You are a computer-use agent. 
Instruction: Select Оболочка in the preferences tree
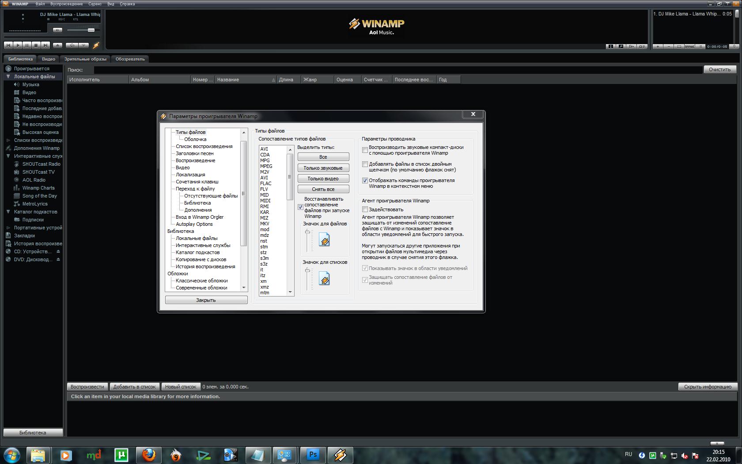point(195,139)
